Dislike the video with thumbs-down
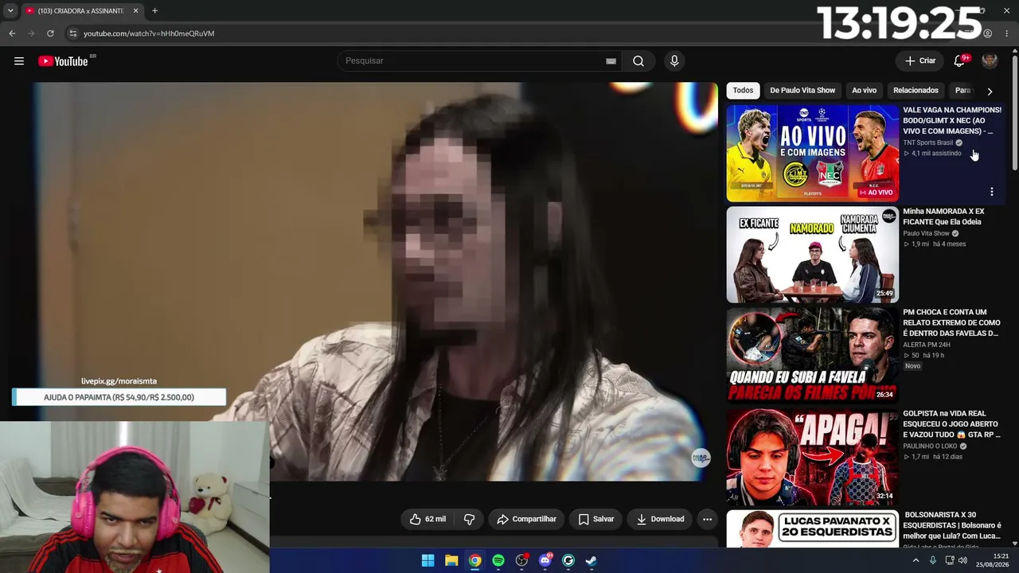Viewport: 1019px width, 573px height. tap(469, 519)
